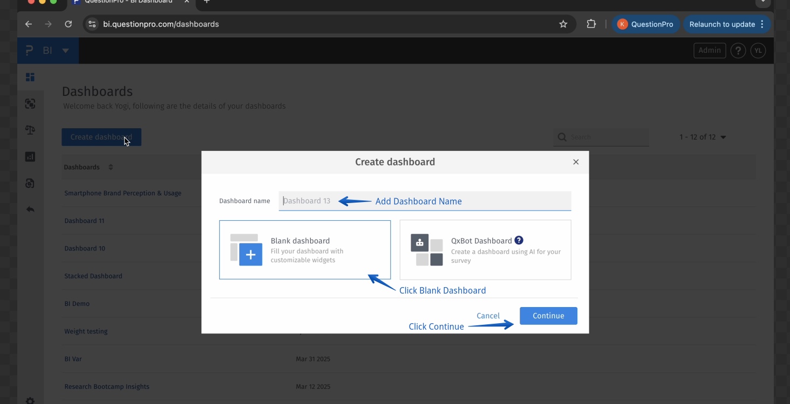Open Relaunch to update options menu
The width and height of the screenshot is (790, 404).
(762, 24)
